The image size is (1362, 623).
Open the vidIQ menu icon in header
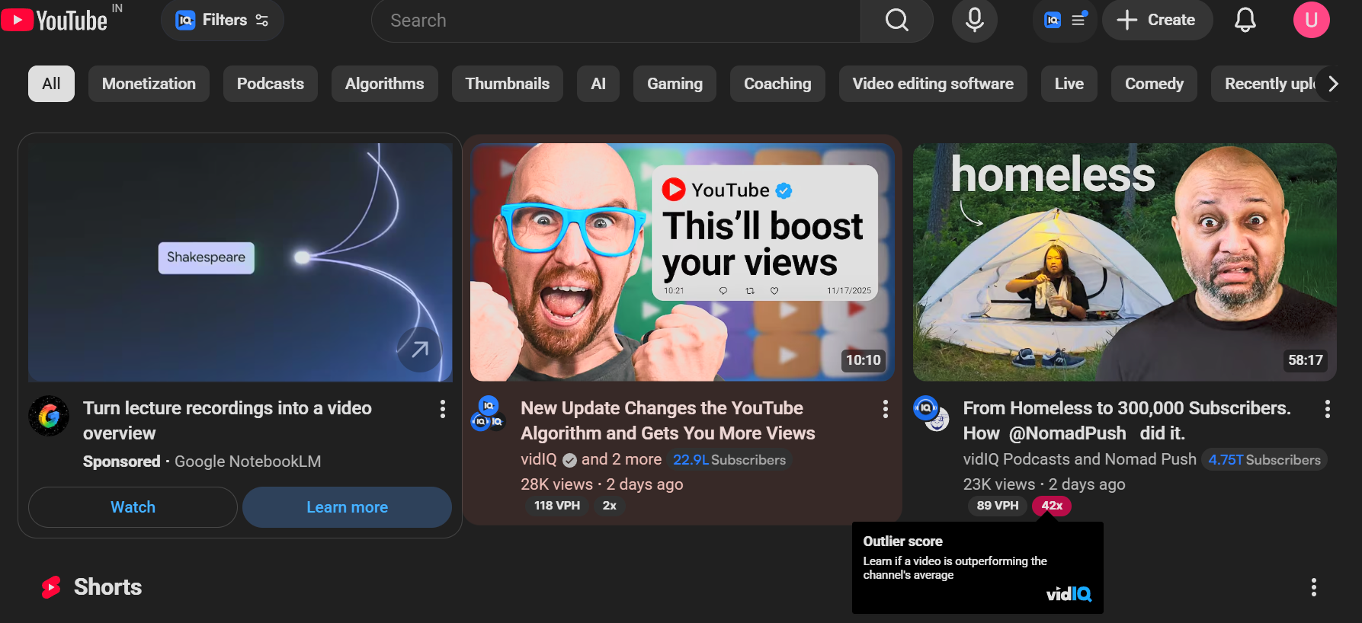coord(1065,20)
